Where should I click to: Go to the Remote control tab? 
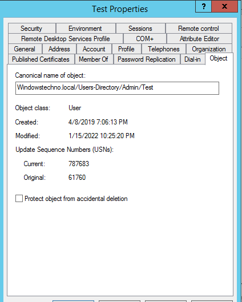point(199,29)
